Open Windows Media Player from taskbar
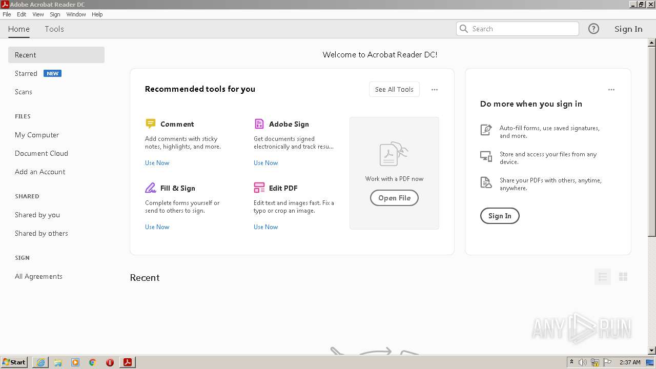 pyautogui.click(x=75, y=362)
